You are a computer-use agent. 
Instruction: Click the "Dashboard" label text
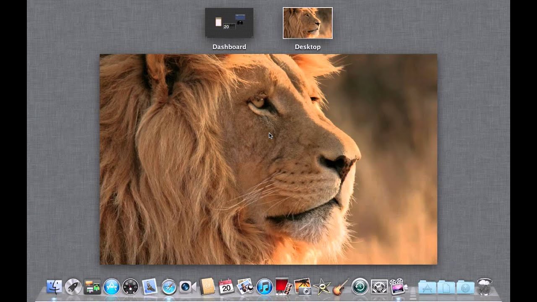tap(229, 47)
